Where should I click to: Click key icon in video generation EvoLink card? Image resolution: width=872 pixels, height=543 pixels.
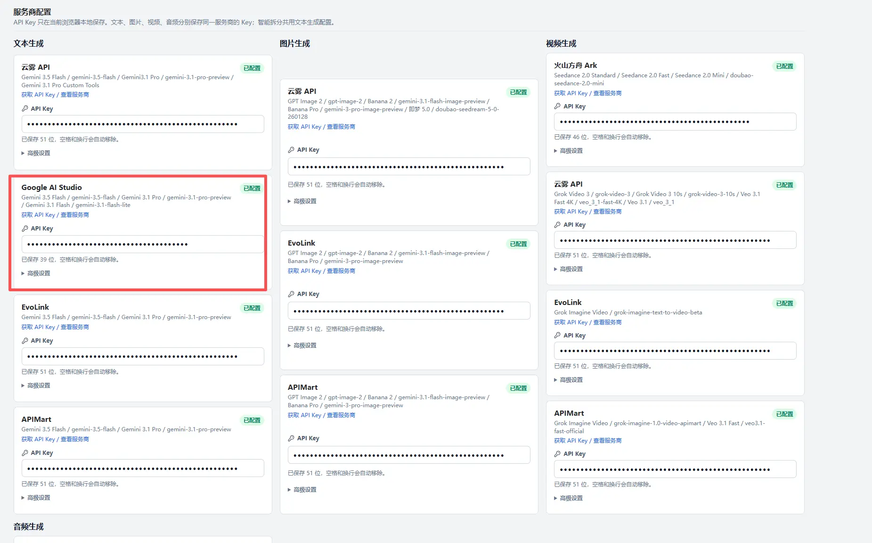[x=557, y=335]
